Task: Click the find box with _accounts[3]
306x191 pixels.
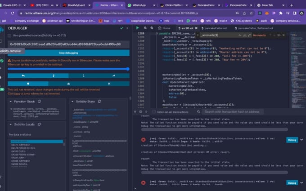Action: click(x=219, y=35)
